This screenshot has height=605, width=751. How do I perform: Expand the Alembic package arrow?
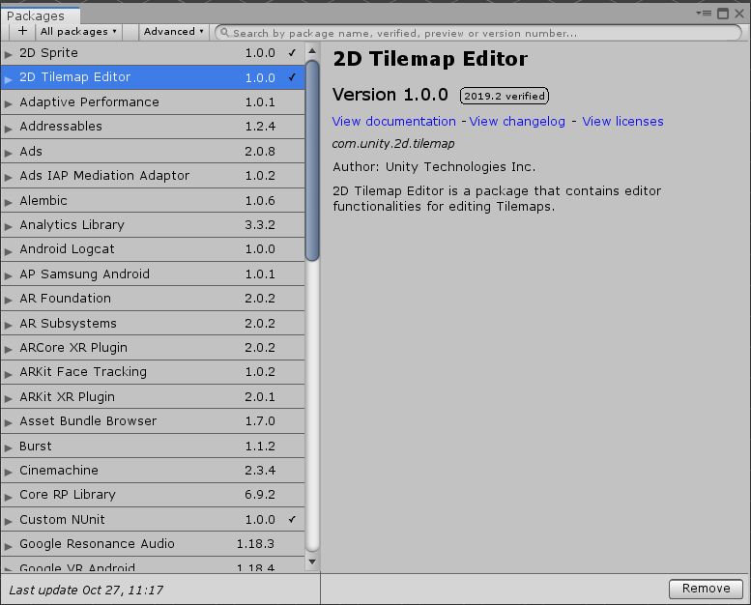tap(8, 202)
